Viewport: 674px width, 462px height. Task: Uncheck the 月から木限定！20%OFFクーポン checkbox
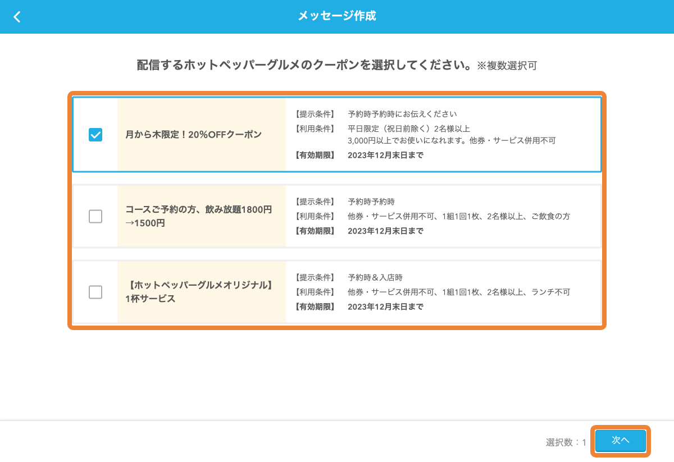[x=95, y=135]
